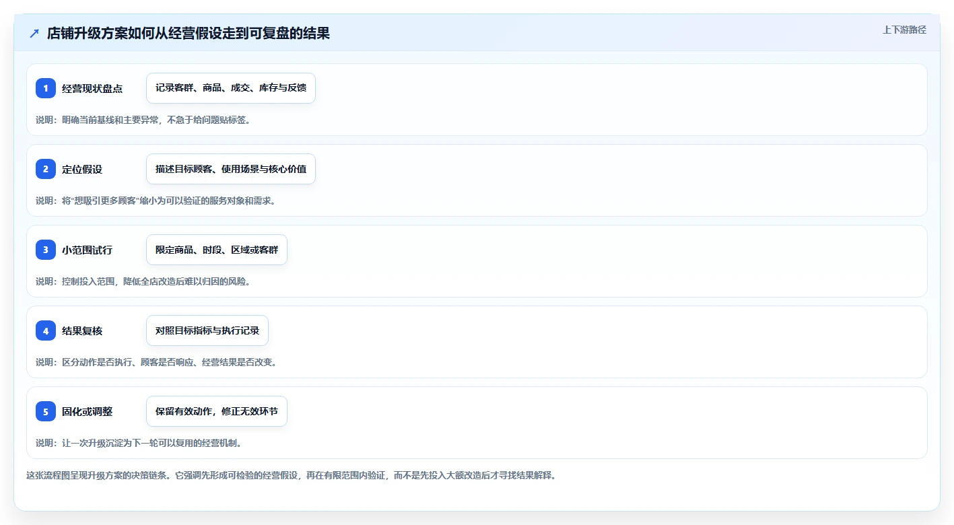Click the title 店铺升级方案如何从经营假设走到可复盘的结果

click(x=189, y=33)
